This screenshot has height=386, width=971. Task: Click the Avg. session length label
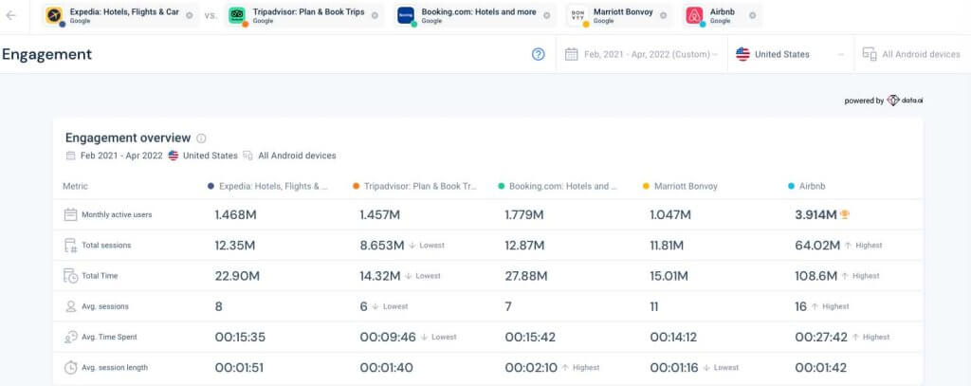115,367
